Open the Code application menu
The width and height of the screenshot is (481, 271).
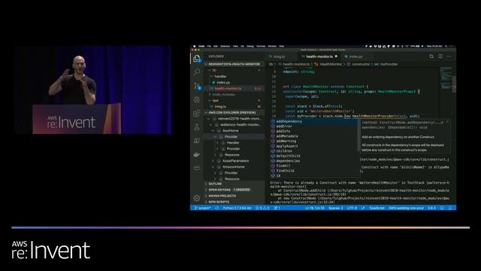pos(201,47)
